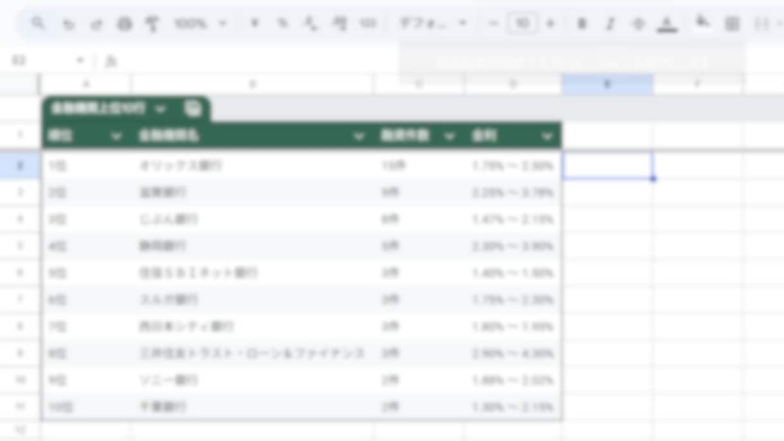The width and height of the screenshot is (784, 441).
Task: Format the cell as percent
Action: point(283,24)
